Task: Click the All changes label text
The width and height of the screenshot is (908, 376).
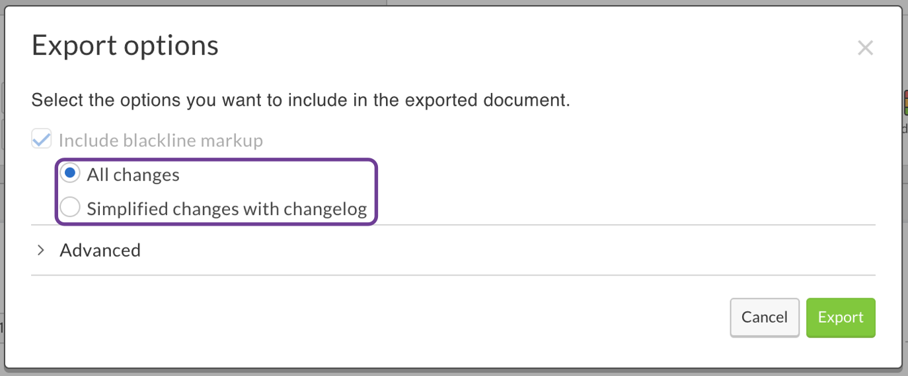Action: coord(133,175)
